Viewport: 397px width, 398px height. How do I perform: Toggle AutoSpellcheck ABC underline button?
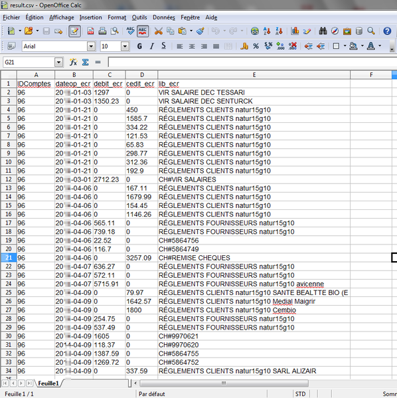click(x=143, y=31)
